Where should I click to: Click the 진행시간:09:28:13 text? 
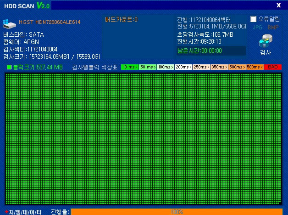[x=199, y=41]
